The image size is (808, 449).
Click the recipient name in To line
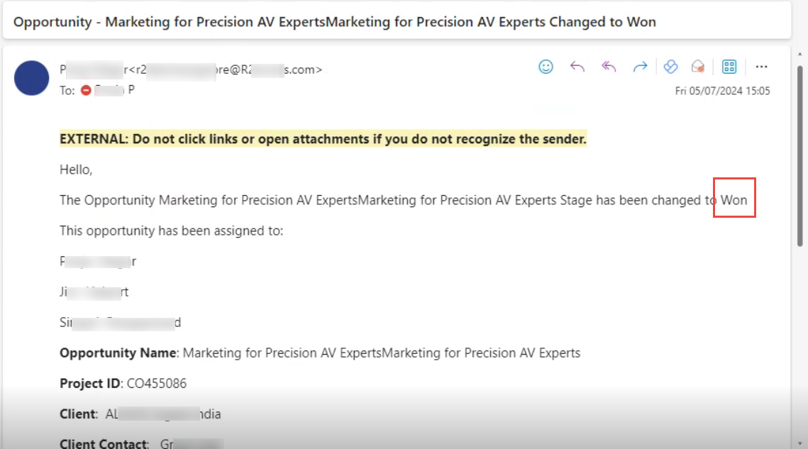pyautogui.click(x=115, y=90)
